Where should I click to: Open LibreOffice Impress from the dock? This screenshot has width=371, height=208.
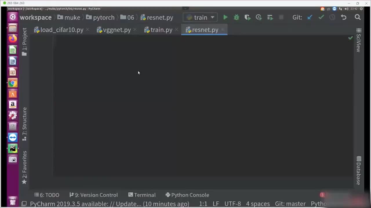pyautogui.click(x=13, y=72)
